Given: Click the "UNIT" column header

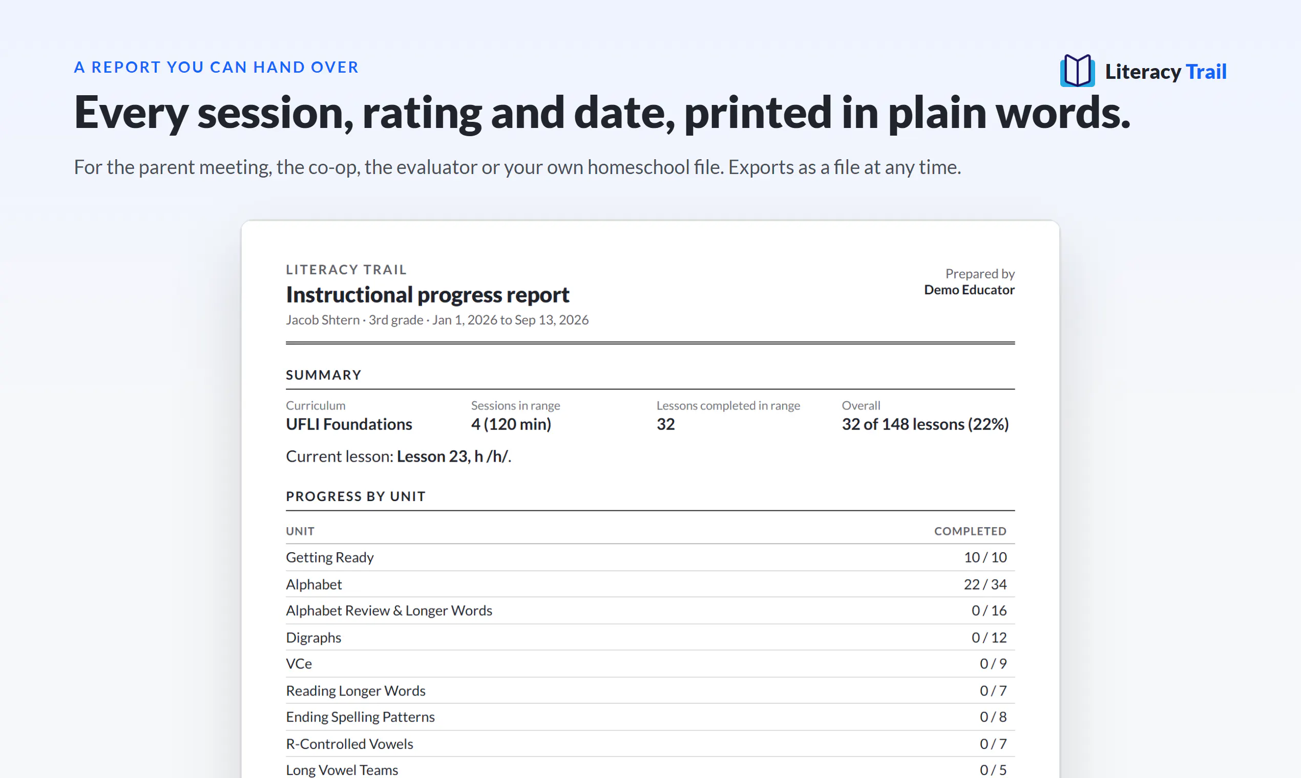Looking at the screenshot, I should pos(300,531).
